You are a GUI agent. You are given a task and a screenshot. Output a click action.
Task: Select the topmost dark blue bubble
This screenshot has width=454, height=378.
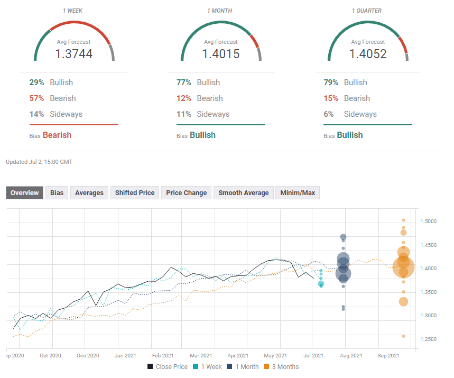pos(343,237)
